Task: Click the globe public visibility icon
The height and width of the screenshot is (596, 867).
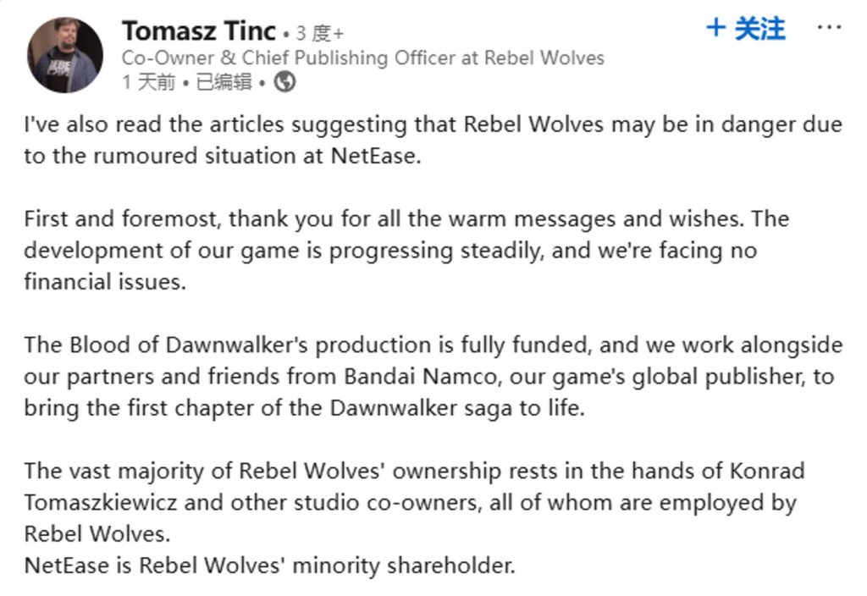Action: click(x=285, y=82)
